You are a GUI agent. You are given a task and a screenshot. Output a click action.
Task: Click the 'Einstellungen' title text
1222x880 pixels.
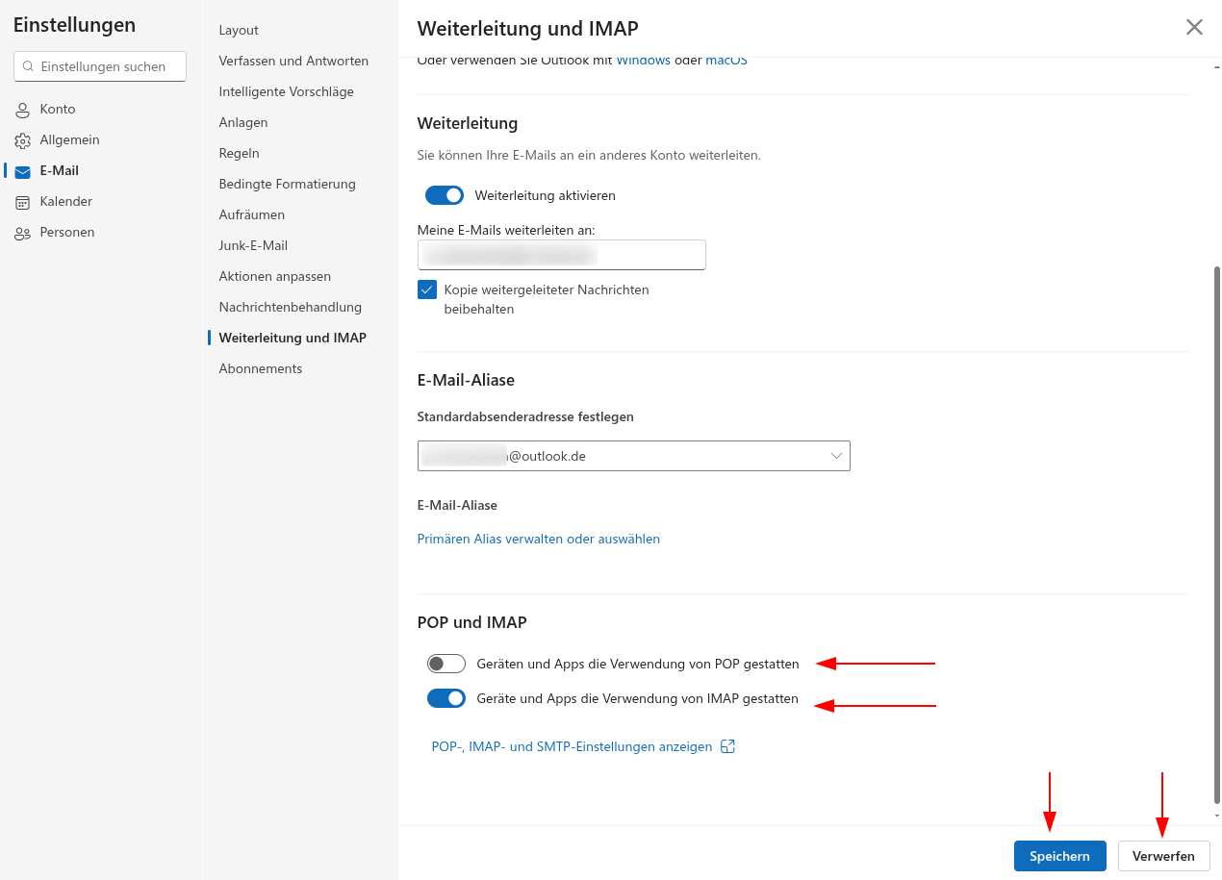click(74, 25)
